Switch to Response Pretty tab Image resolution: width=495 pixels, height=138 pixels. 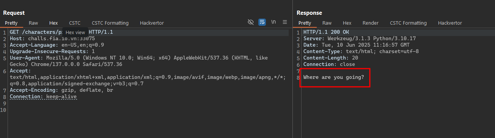pyautogui.click(x=305, y=23)
